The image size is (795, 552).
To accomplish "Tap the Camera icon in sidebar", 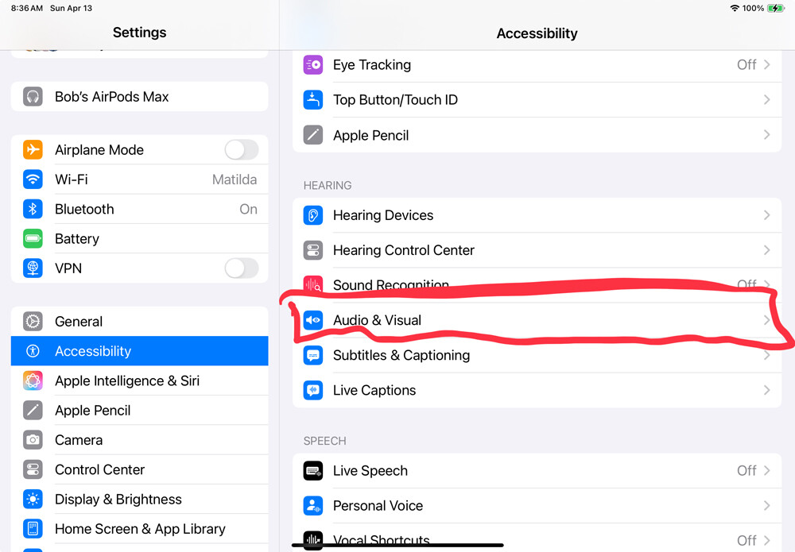I will point(33,440).
